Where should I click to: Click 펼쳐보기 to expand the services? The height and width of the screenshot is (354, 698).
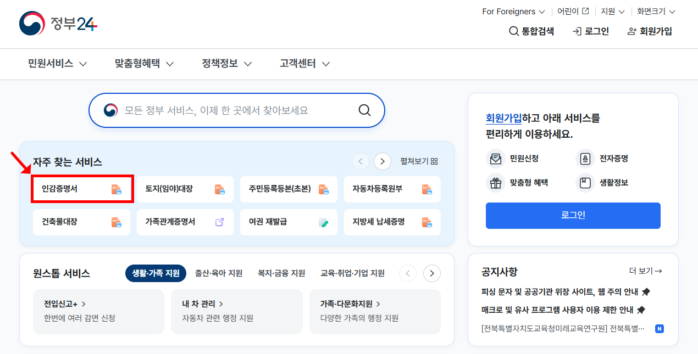pos(419,161)
